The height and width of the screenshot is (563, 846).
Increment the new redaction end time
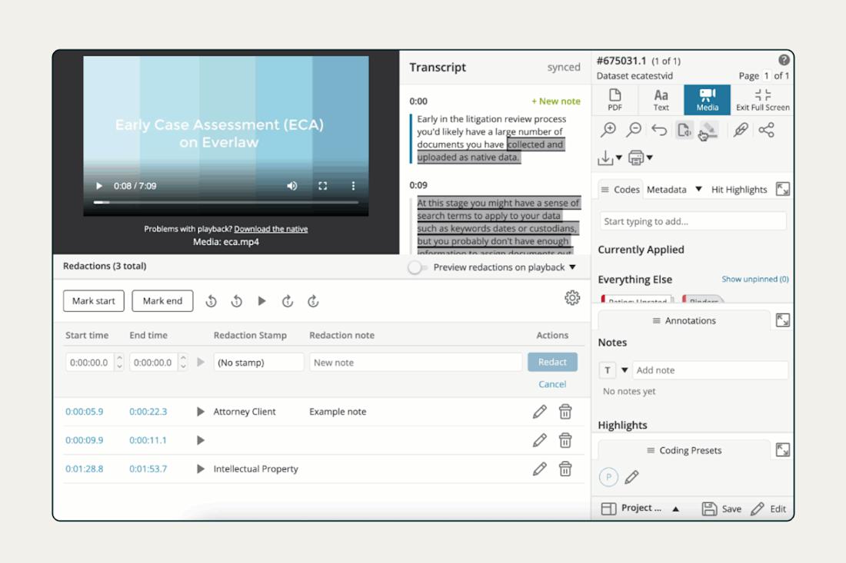(184, 358)
